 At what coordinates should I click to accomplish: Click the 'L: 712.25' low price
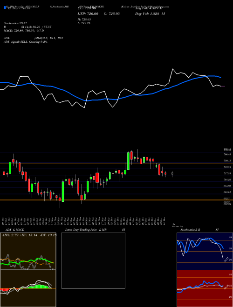click(84, 23)
